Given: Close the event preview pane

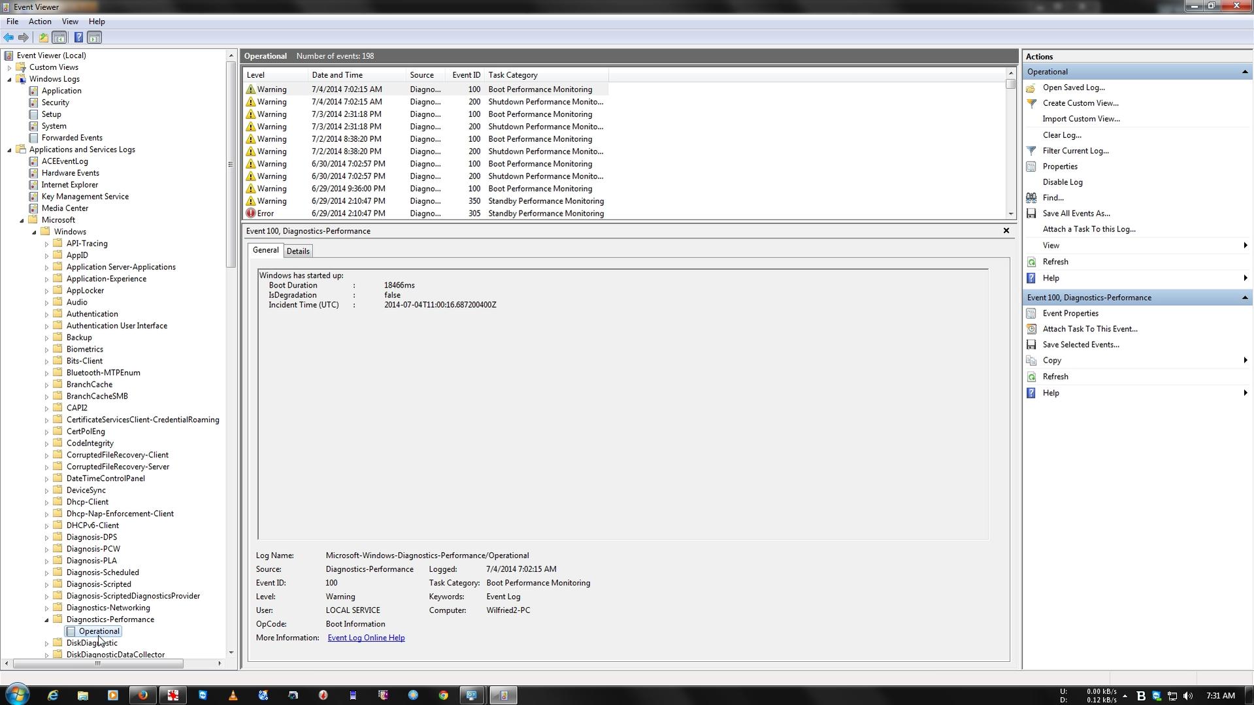Looking at the screenshot, I should pyautogui.click(x=1006, y=231).
